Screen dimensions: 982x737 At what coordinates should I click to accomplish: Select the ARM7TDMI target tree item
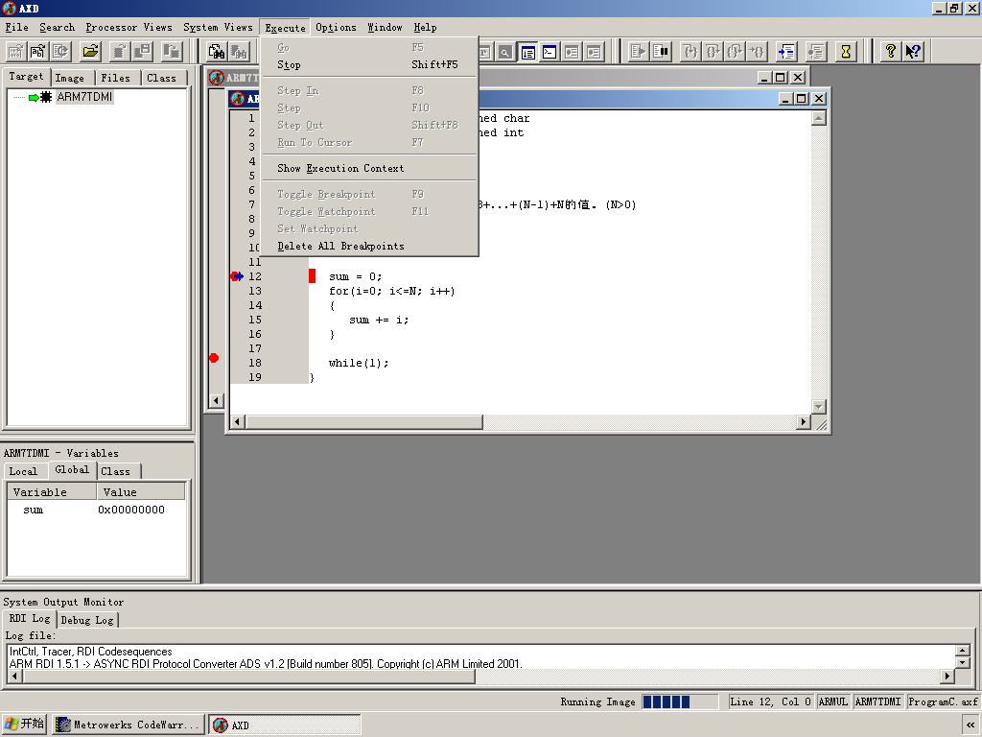tap(84, 97)
